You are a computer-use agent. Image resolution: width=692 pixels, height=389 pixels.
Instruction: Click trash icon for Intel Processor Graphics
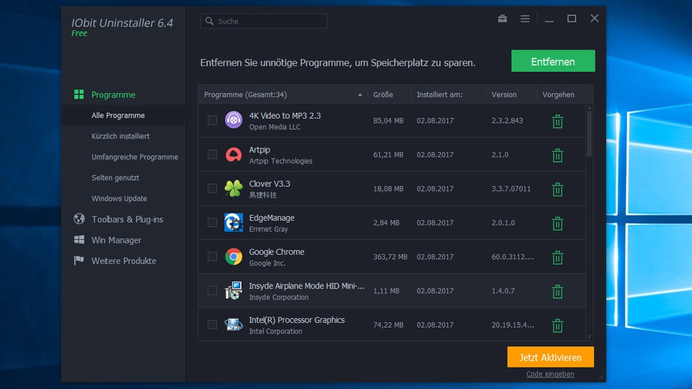558,325
